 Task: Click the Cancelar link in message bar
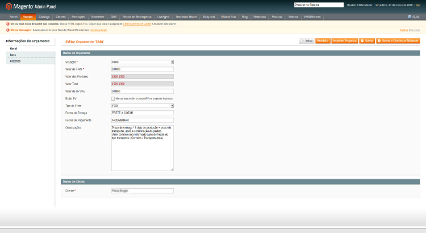415,30
